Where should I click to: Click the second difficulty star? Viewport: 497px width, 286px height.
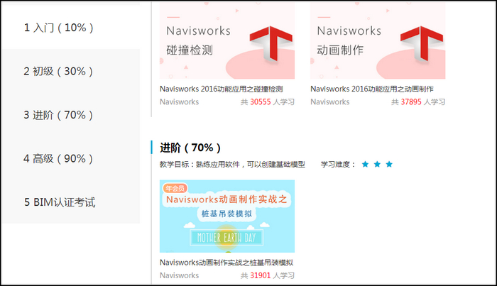click(x=377, y=164)
